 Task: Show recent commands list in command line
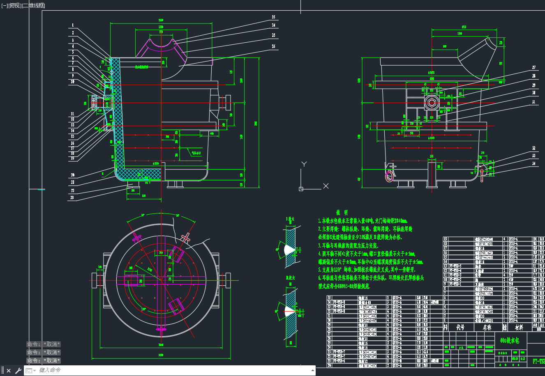point(30,371)
